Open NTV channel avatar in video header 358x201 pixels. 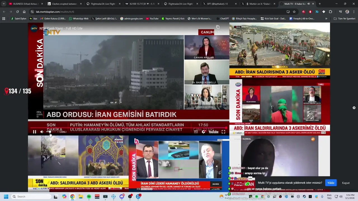34,28
